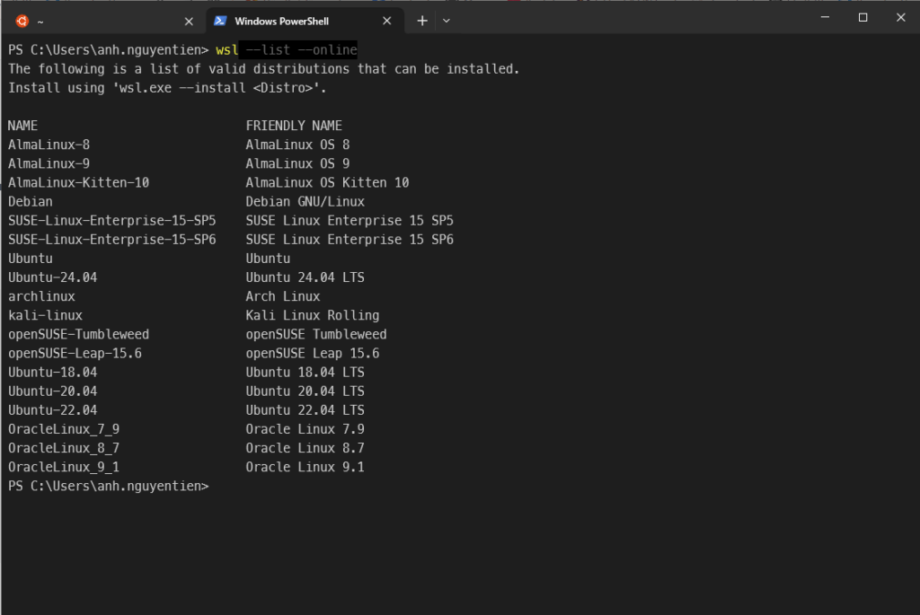
Task: Click the openSUSE-Tumbleweed distro name
Action: (x=79, y=335)
